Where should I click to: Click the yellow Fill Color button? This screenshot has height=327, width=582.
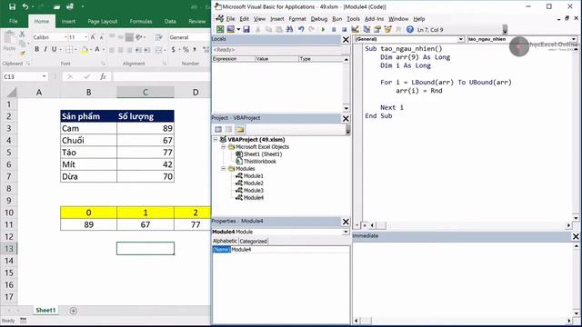point(85,50)
